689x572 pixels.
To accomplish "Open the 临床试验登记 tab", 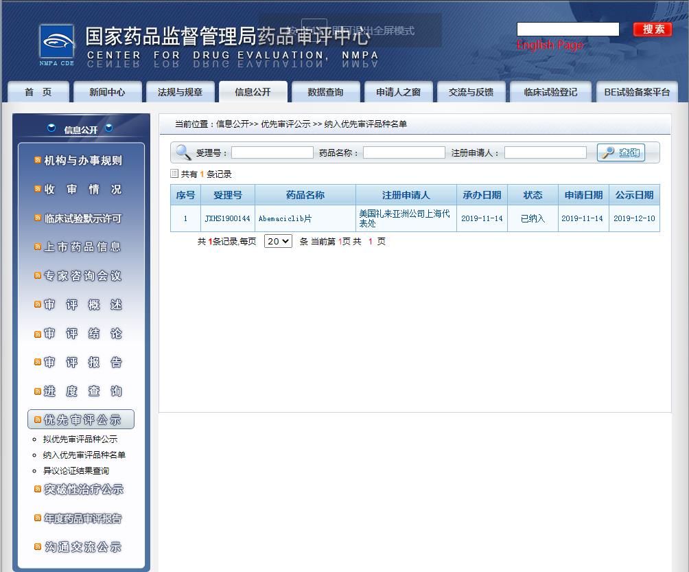I will [550, 92].
